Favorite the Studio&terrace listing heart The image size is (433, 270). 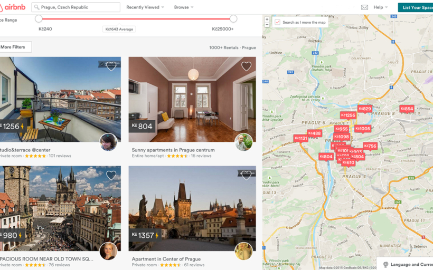click(x=111, y=66)
